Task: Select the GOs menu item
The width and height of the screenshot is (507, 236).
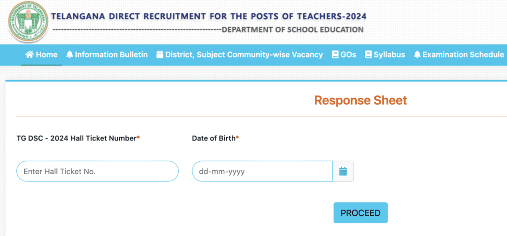Action: 348,55
